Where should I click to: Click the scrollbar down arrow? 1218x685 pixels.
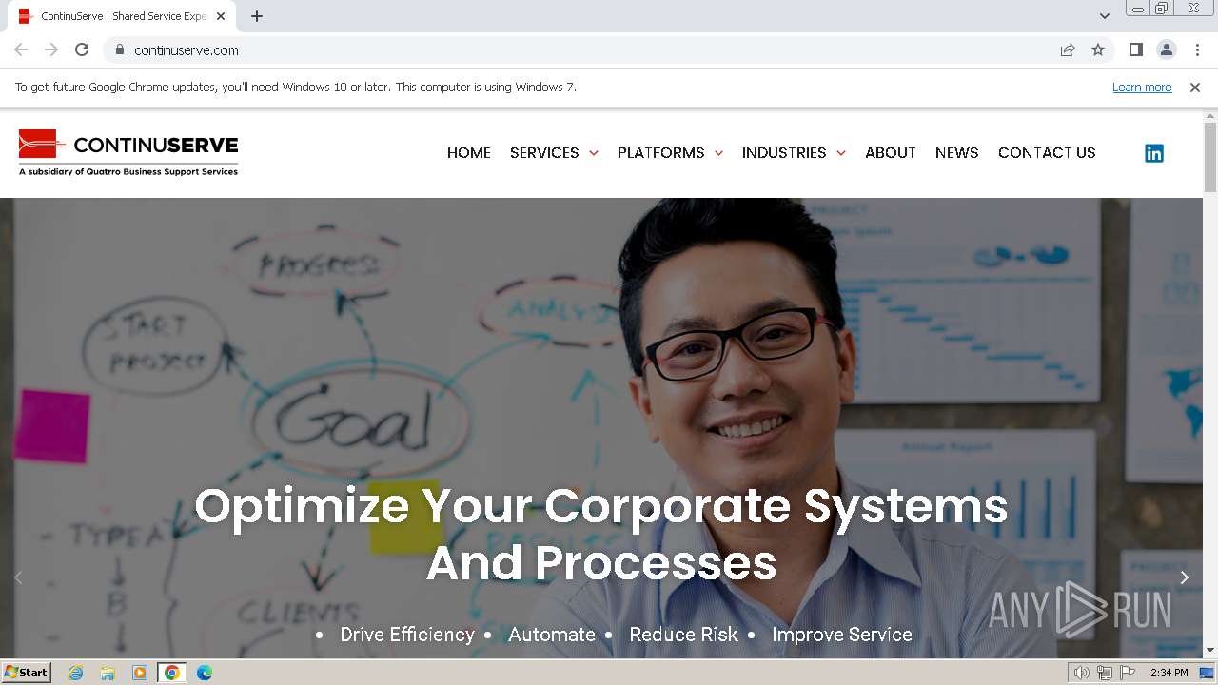pos(1210,651)
